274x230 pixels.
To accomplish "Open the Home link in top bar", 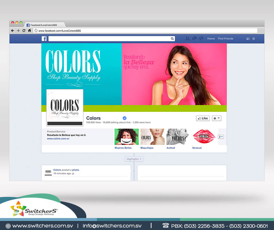I will (x=211, y=39).
